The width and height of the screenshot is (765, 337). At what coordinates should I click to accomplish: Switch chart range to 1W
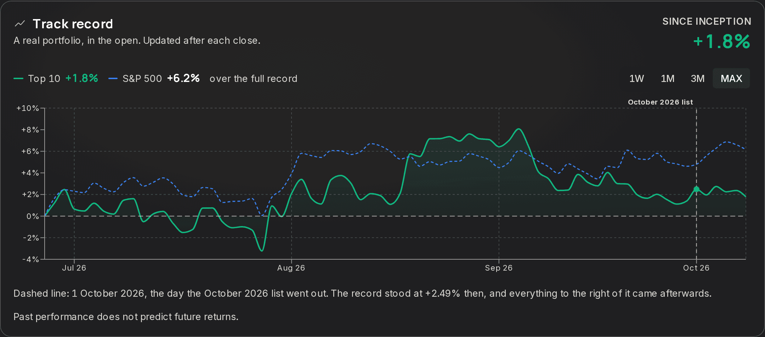[x=636, y=78]
